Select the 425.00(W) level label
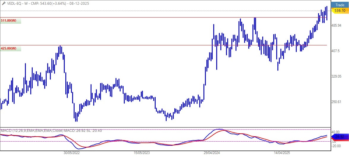The image size is (349, 157). click(x=9, y=48)
